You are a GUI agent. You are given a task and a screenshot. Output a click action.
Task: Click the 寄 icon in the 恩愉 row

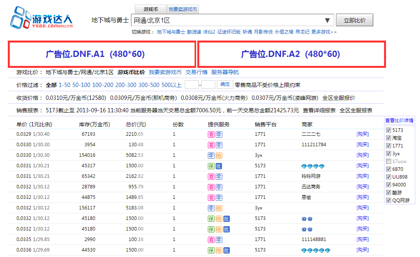[x=211, y=198]
